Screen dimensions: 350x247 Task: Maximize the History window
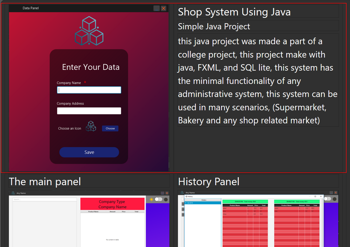click(x=315, y=196)
